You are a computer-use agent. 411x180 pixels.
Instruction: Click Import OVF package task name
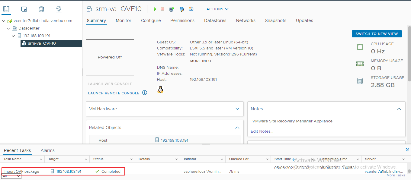(x=21, y=171)
